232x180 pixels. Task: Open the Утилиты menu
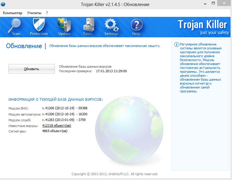coord(34,13)
